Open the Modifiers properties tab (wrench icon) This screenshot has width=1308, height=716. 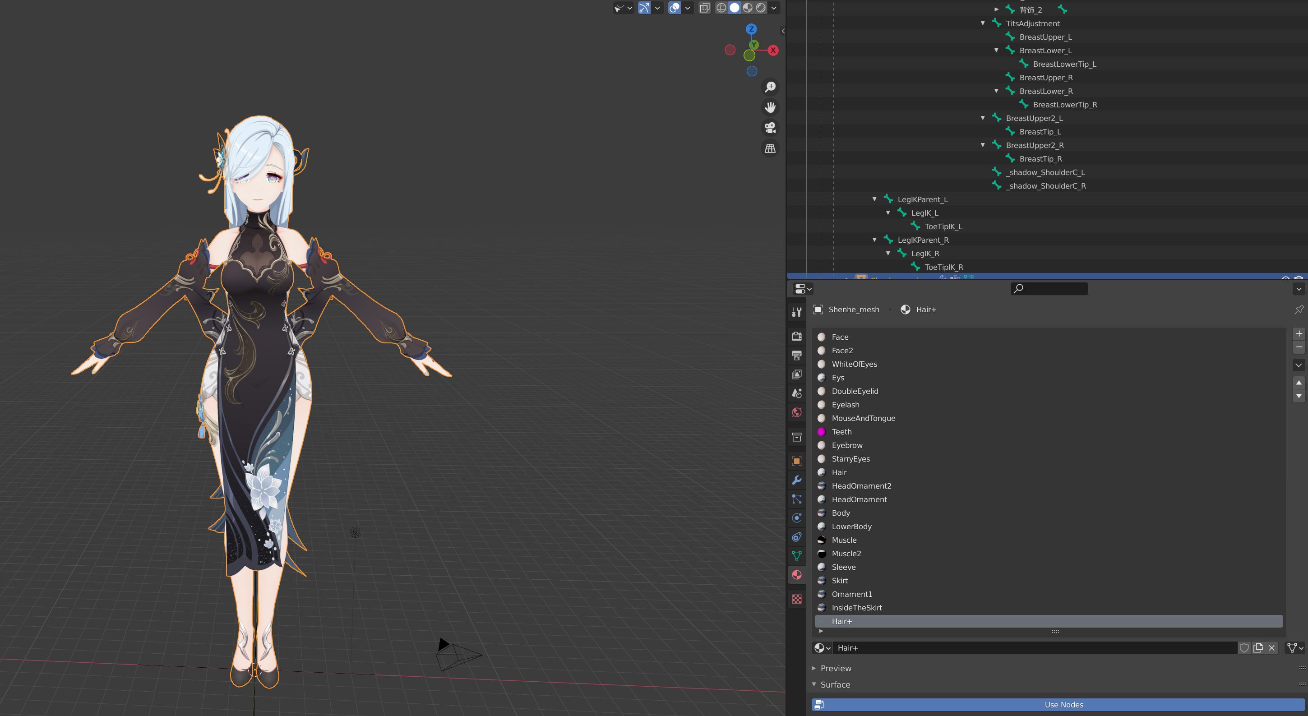coord(796,480)
